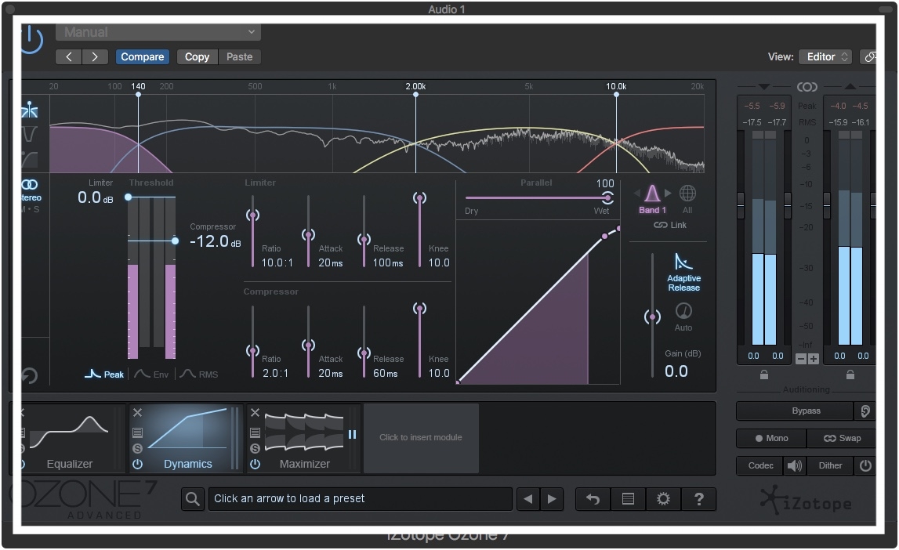Open the View Editor dropdown
899x550 pixels.
(x=825, y=56)
